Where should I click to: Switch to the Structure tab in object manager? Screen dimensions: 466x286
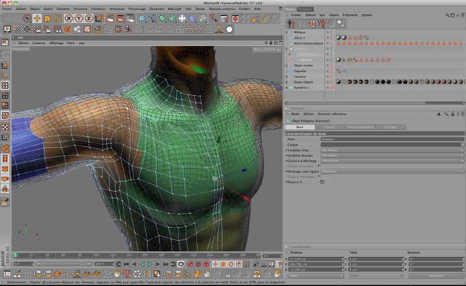(305, 9)
